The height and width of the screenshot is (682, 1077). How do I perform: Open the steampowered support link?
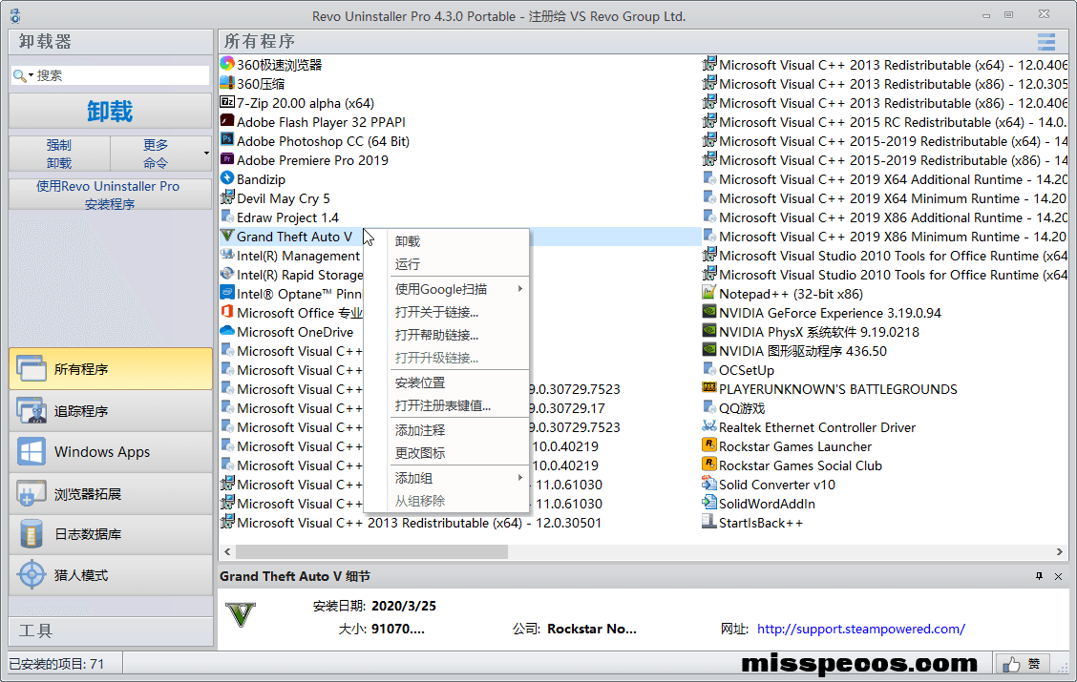click(x=860, y=629)
